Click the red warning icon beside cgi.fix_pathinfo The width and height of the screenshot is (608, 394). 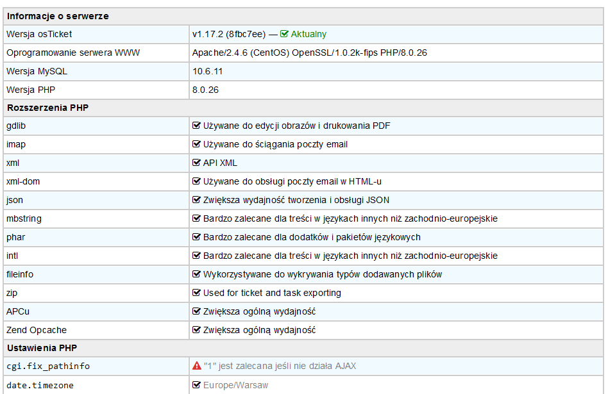click(197, 366)
